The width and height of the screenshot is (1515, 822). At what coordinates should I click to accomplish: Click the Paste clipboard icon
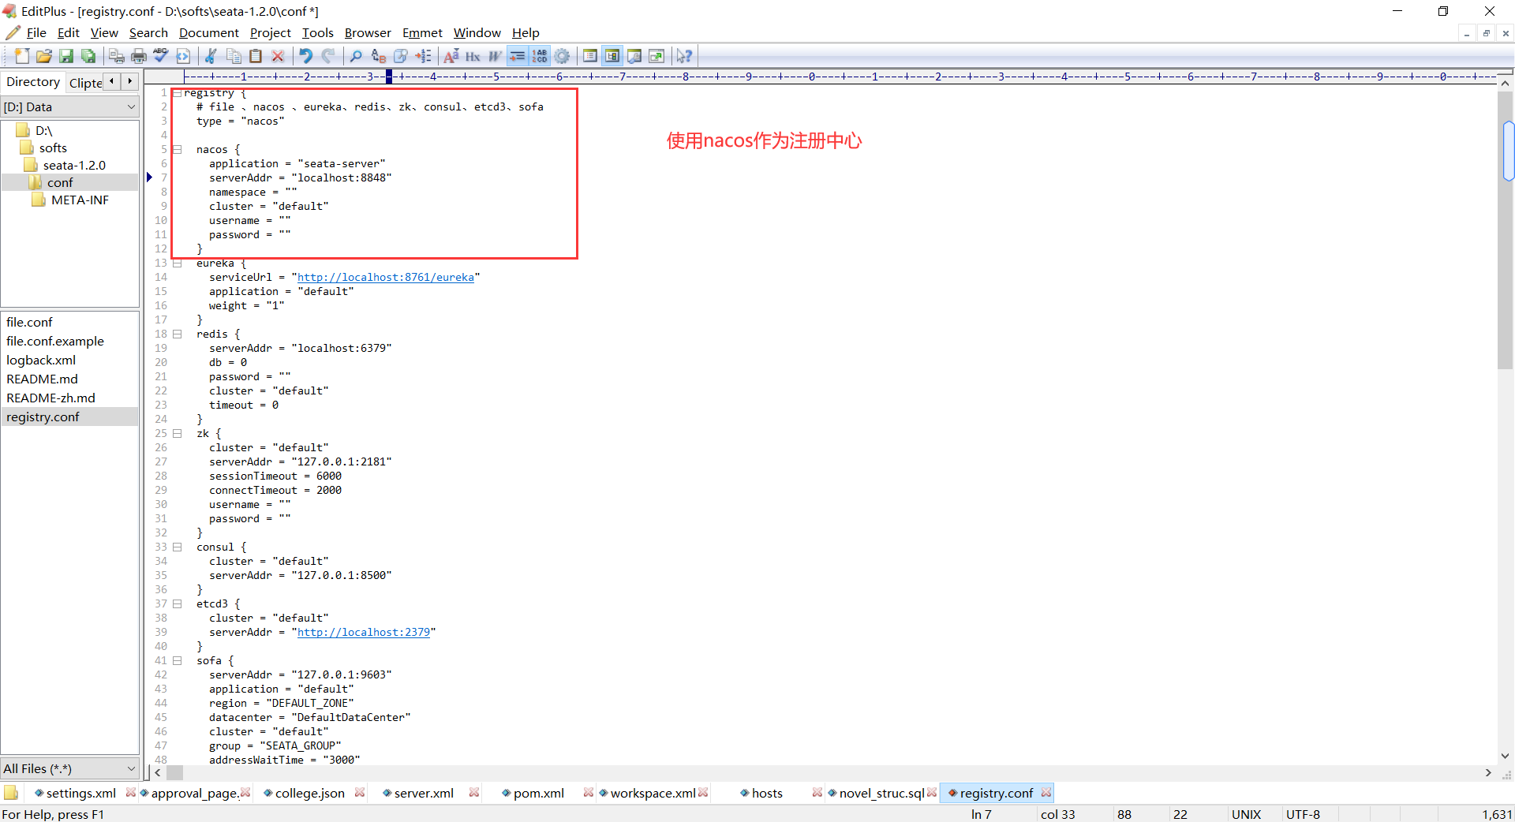tap(256, 56)
